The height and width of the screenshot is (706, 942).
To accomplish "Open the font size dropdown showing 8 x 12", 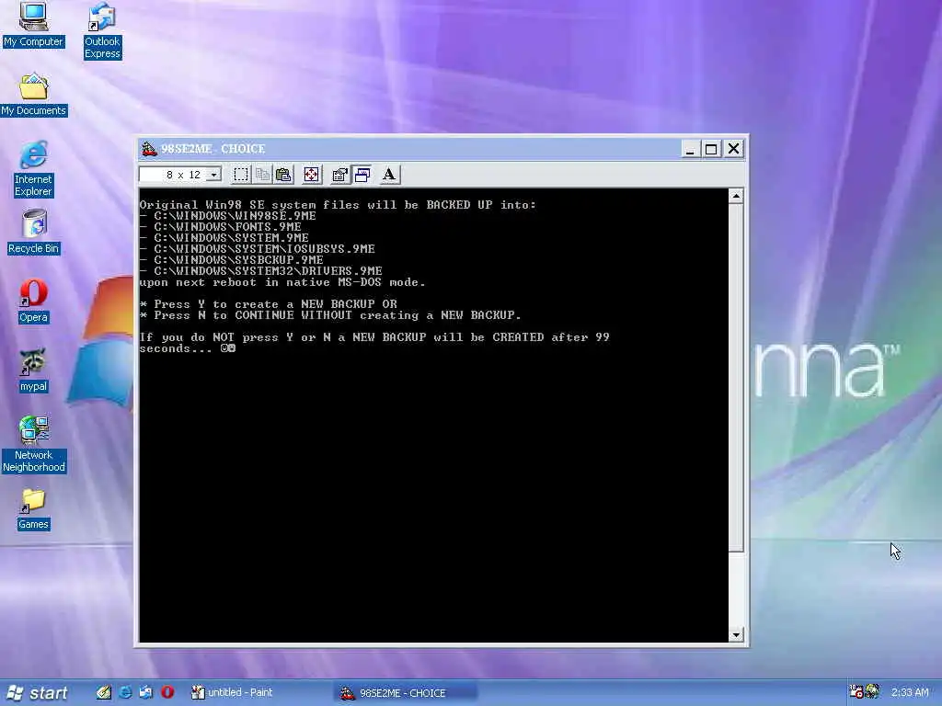I will pos(180,175).
